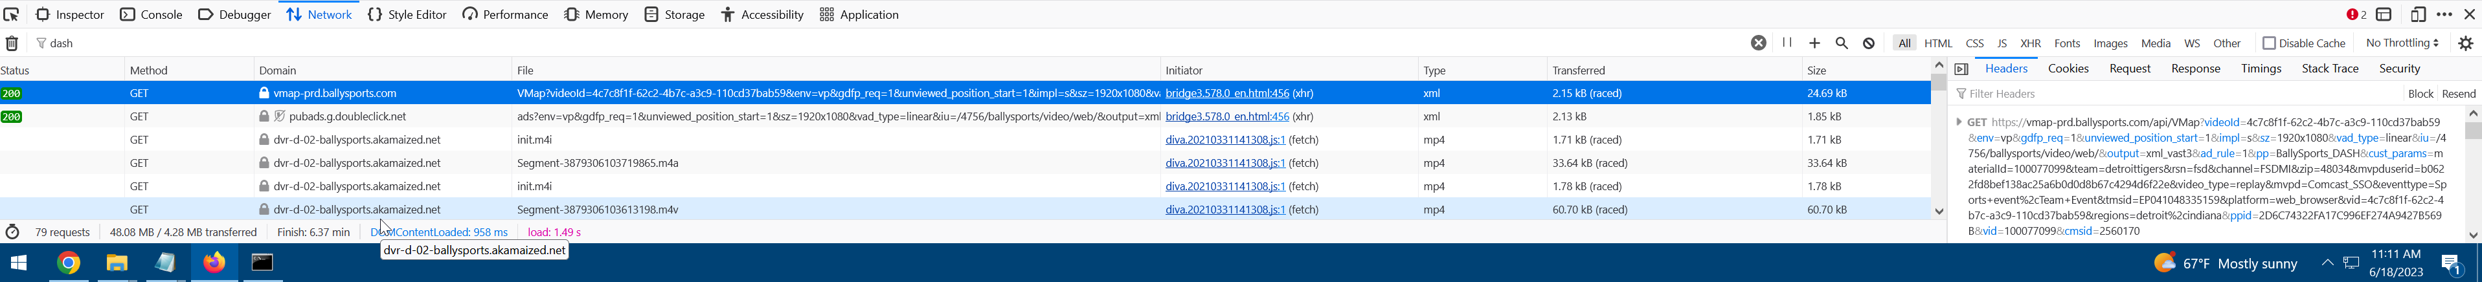This screenshot has width=2482, height=282.
Task: Click the perf analysis stopwatch icon
Action: click(12, 232)
